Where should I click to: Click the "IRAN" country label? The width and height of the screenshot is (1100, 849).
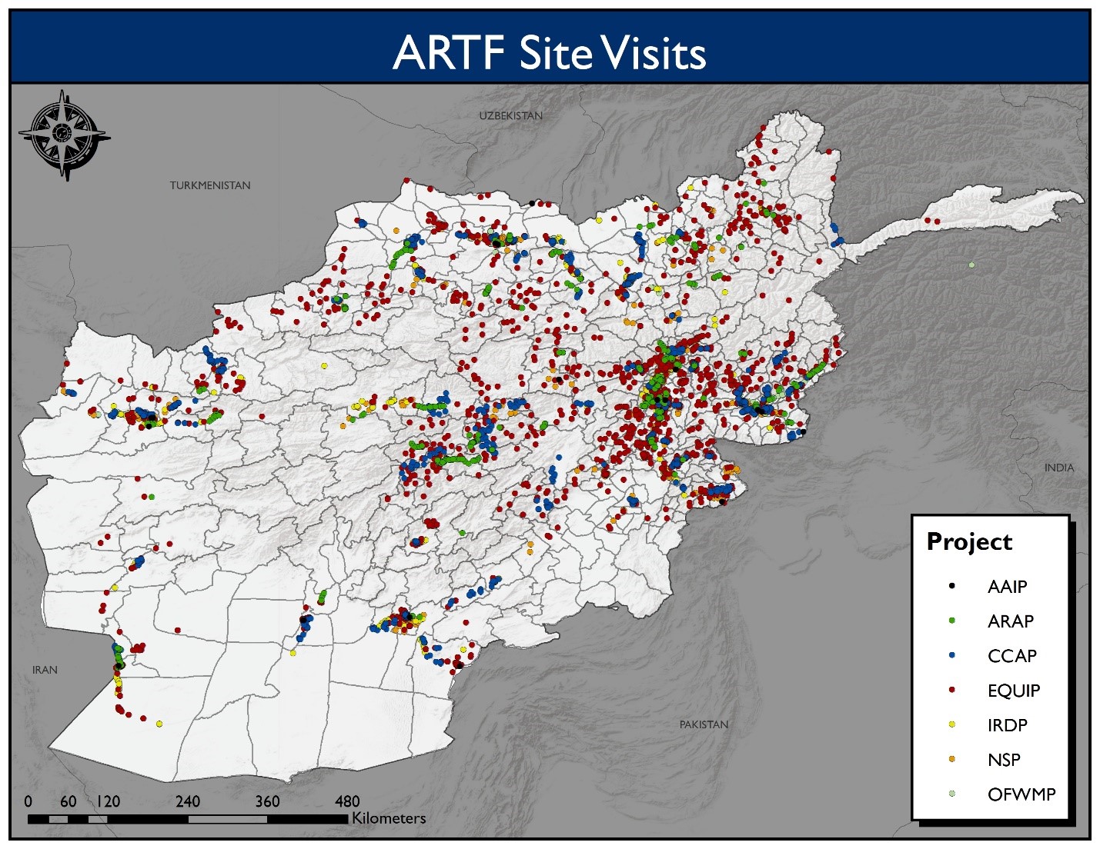[x=45, y=670]
